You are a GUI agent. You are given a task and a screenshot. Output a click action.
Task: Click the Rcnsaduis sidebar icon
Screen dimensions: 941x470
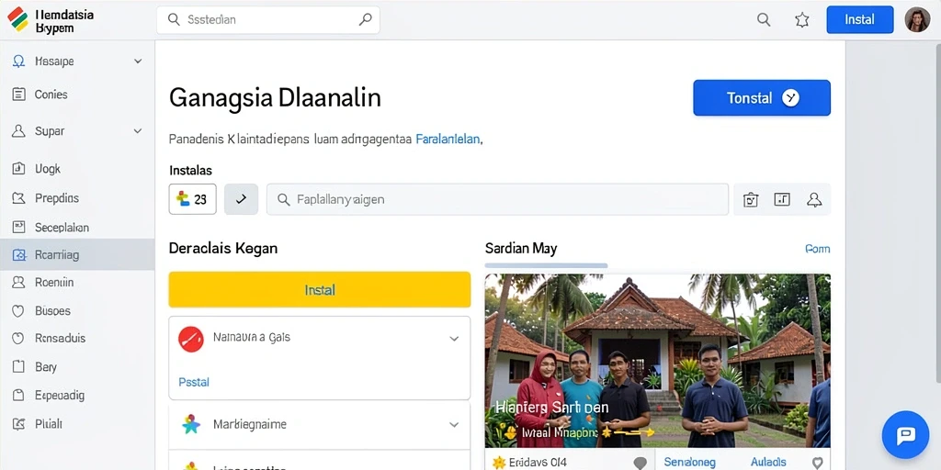pos(18,338)
